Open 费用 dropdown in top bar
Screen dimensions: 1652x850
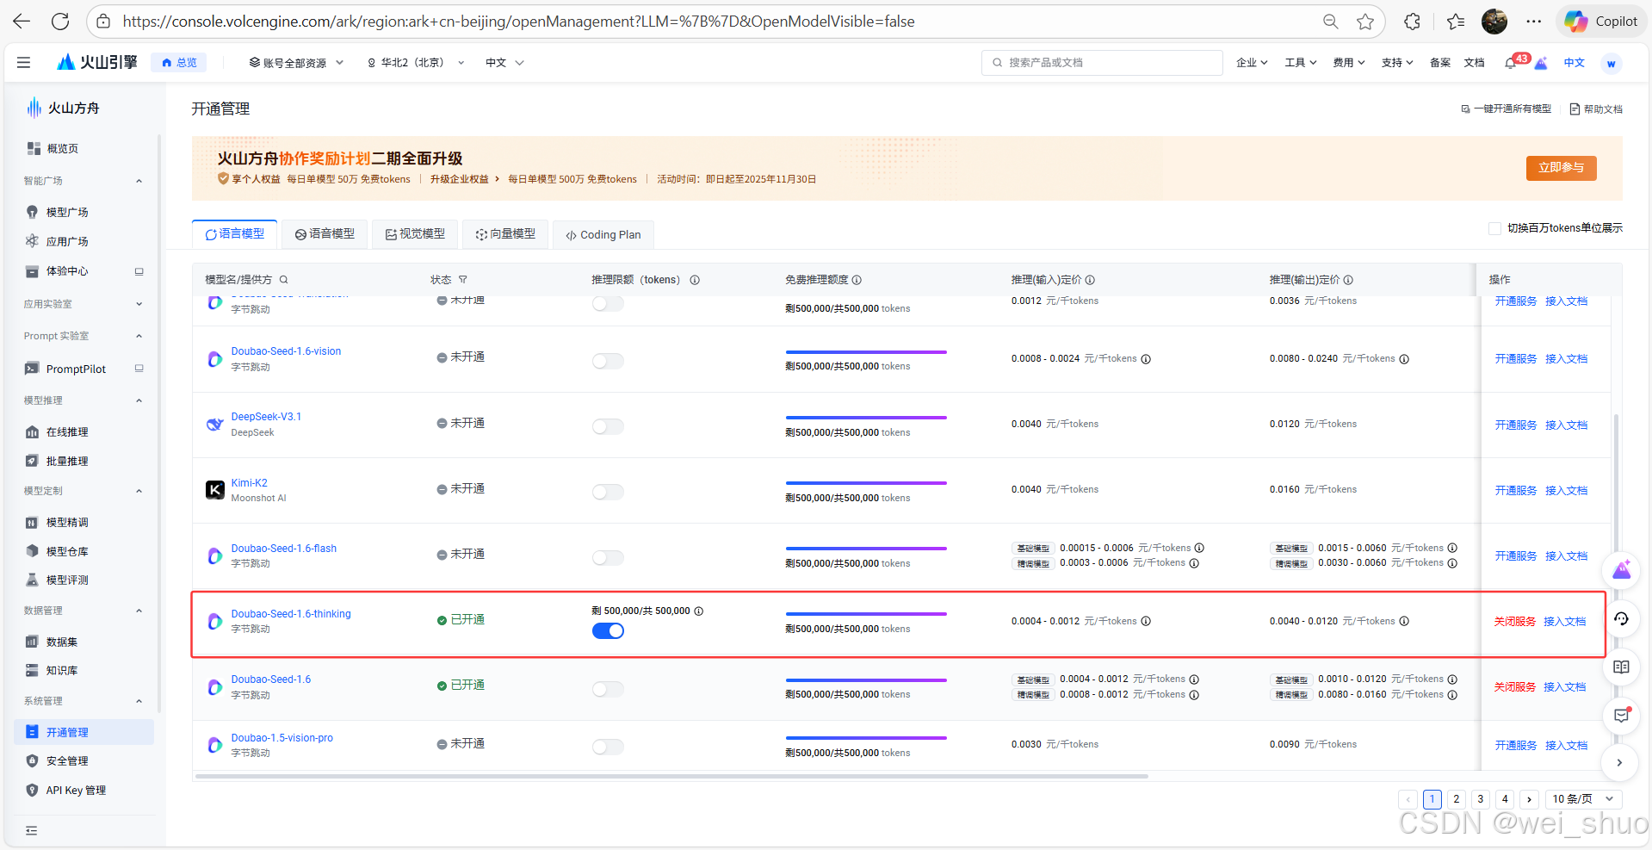click(x=1348, y=63)
